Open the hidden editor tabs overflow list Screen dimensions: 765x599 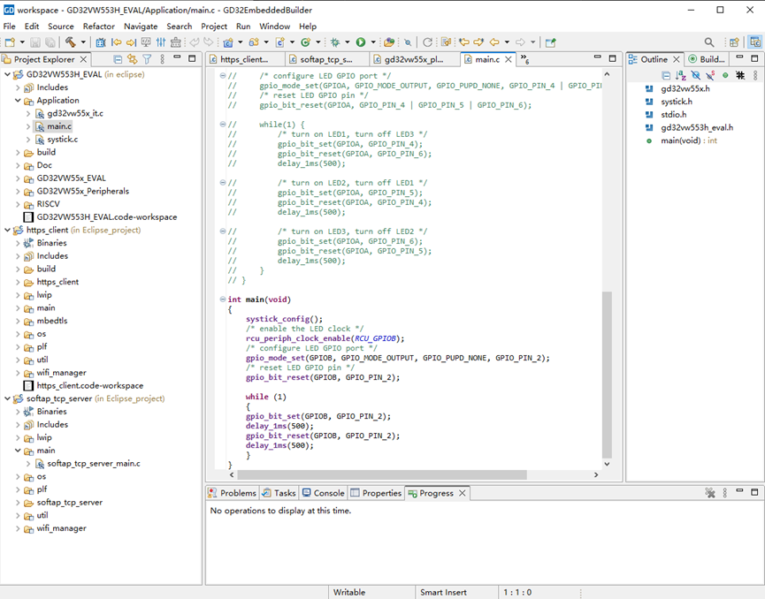(x=524, y=59)
